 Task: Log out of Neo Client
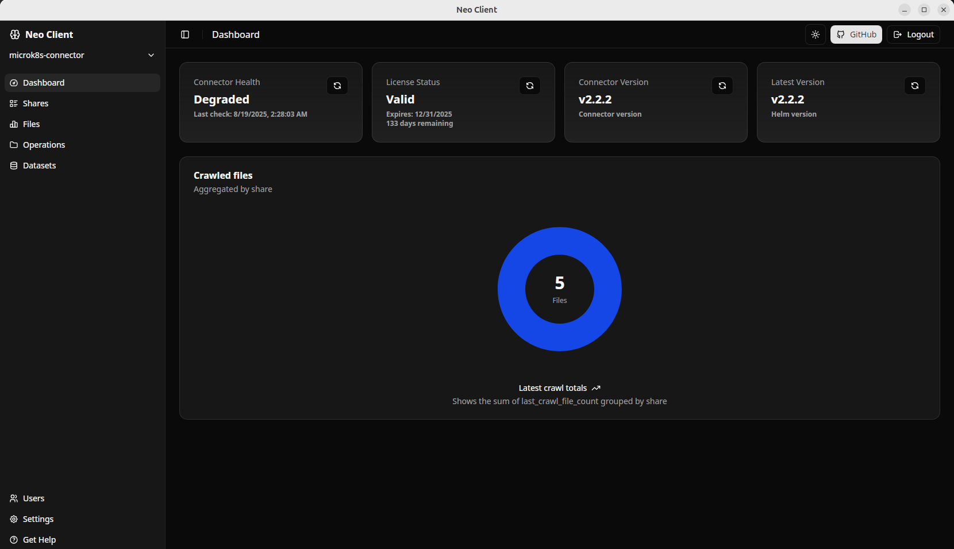click(x=913, y=34)
